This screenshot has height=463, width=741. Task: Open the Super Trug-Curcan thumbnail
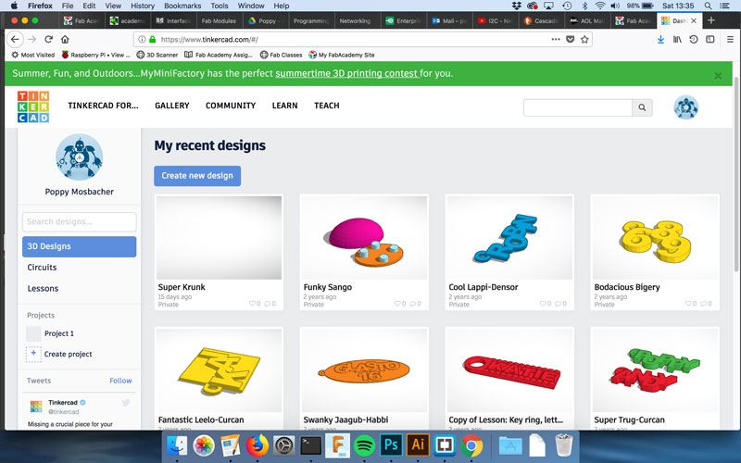(x=655, y=370)
